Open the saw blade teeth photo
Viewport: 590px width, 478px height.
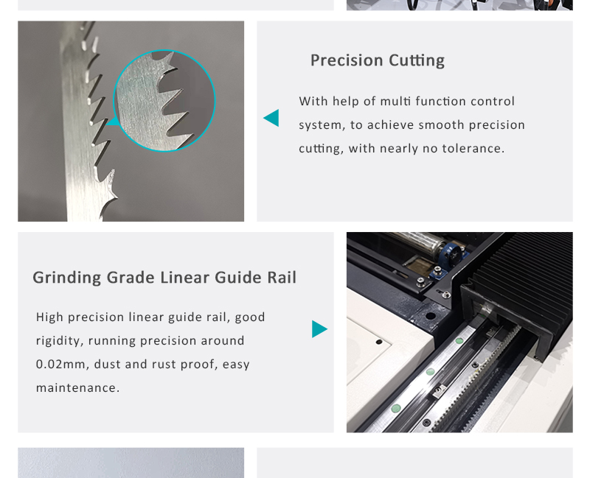(x=131, y=121)
